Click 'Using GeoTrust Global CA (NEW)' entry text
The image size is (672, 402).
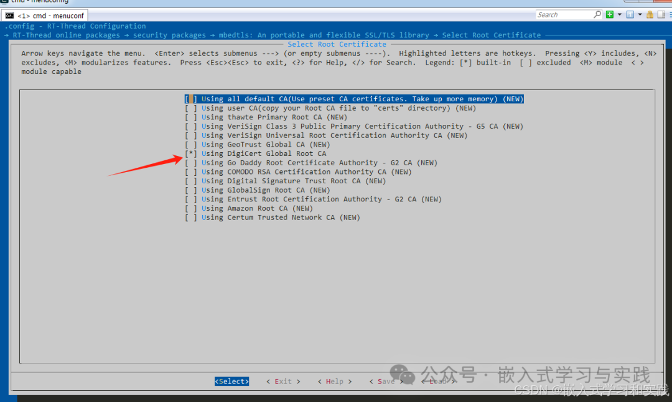(x=266, y=145)
